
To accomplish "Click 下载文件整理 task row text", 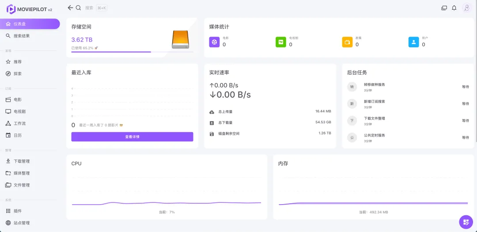I will pyautogui.click(x=375, y=118).
